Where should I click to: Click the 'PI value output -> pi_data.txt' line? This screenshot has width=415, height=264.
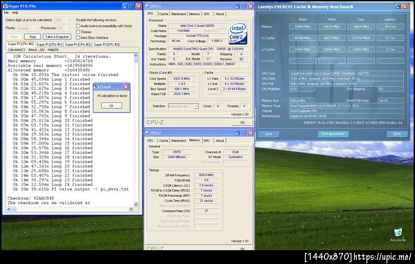point(71,189)
